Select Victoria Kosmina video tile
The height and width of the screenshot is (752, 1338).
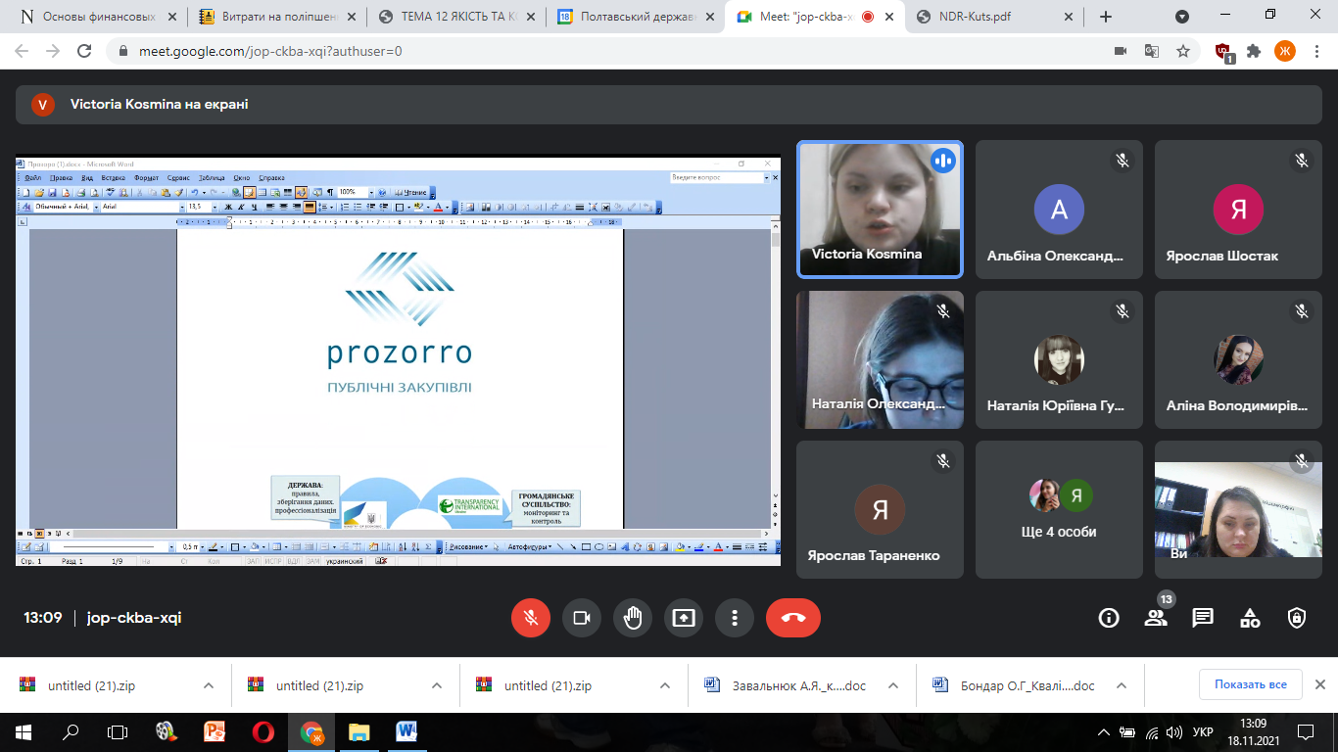click(x=880, y=210)
